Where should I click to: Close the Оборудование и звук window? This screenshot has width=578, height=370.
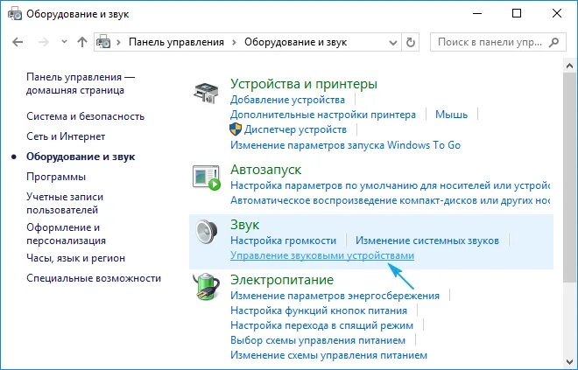557,14
